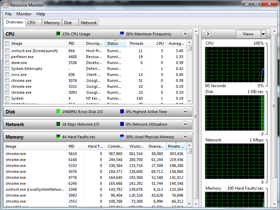The width and height of the screenshot is (280, 210).
Task: Expand the Disk section details
Action: [185, 111]
